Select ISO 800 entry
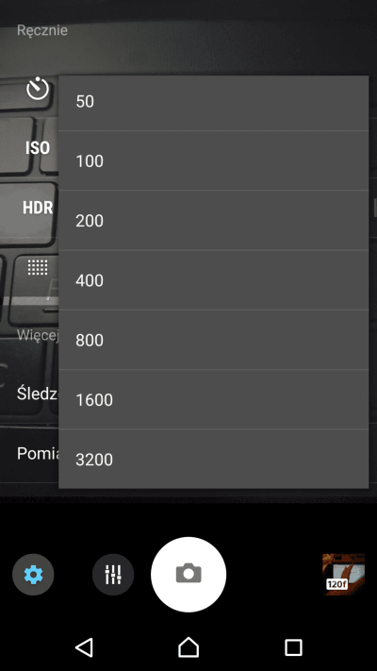 pyautogui.click(x=213, y=340)
